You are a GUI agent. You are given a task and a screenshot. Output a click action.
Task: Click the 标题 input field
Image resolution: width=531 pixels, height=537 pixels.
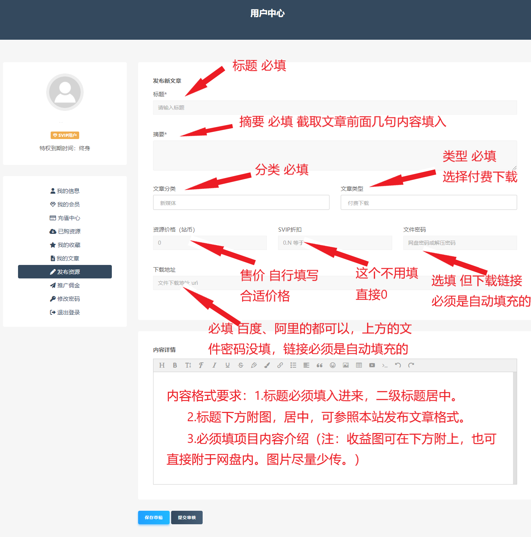click(335, 108)
